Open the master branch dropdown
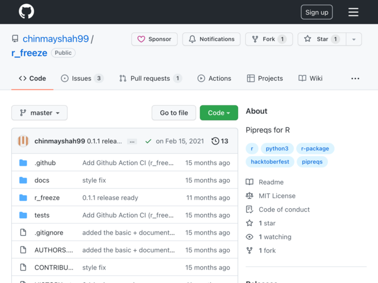378x283 pixels. (40, 113)
